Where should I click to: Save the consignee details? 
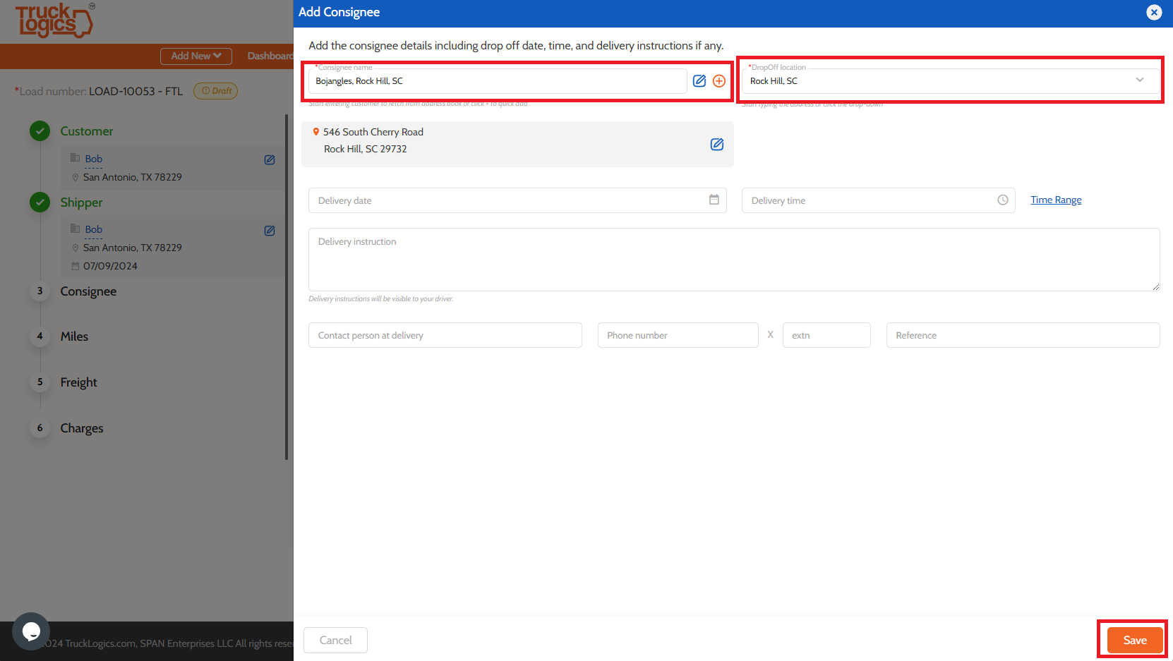click(1134, 639)
